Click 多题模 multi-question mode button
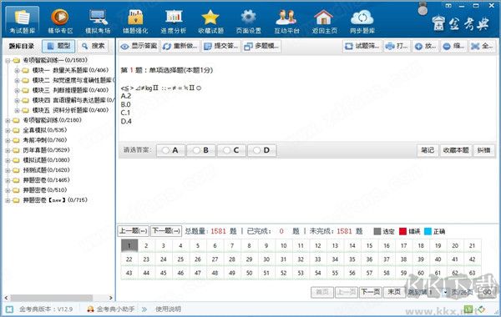 (261, 46)
